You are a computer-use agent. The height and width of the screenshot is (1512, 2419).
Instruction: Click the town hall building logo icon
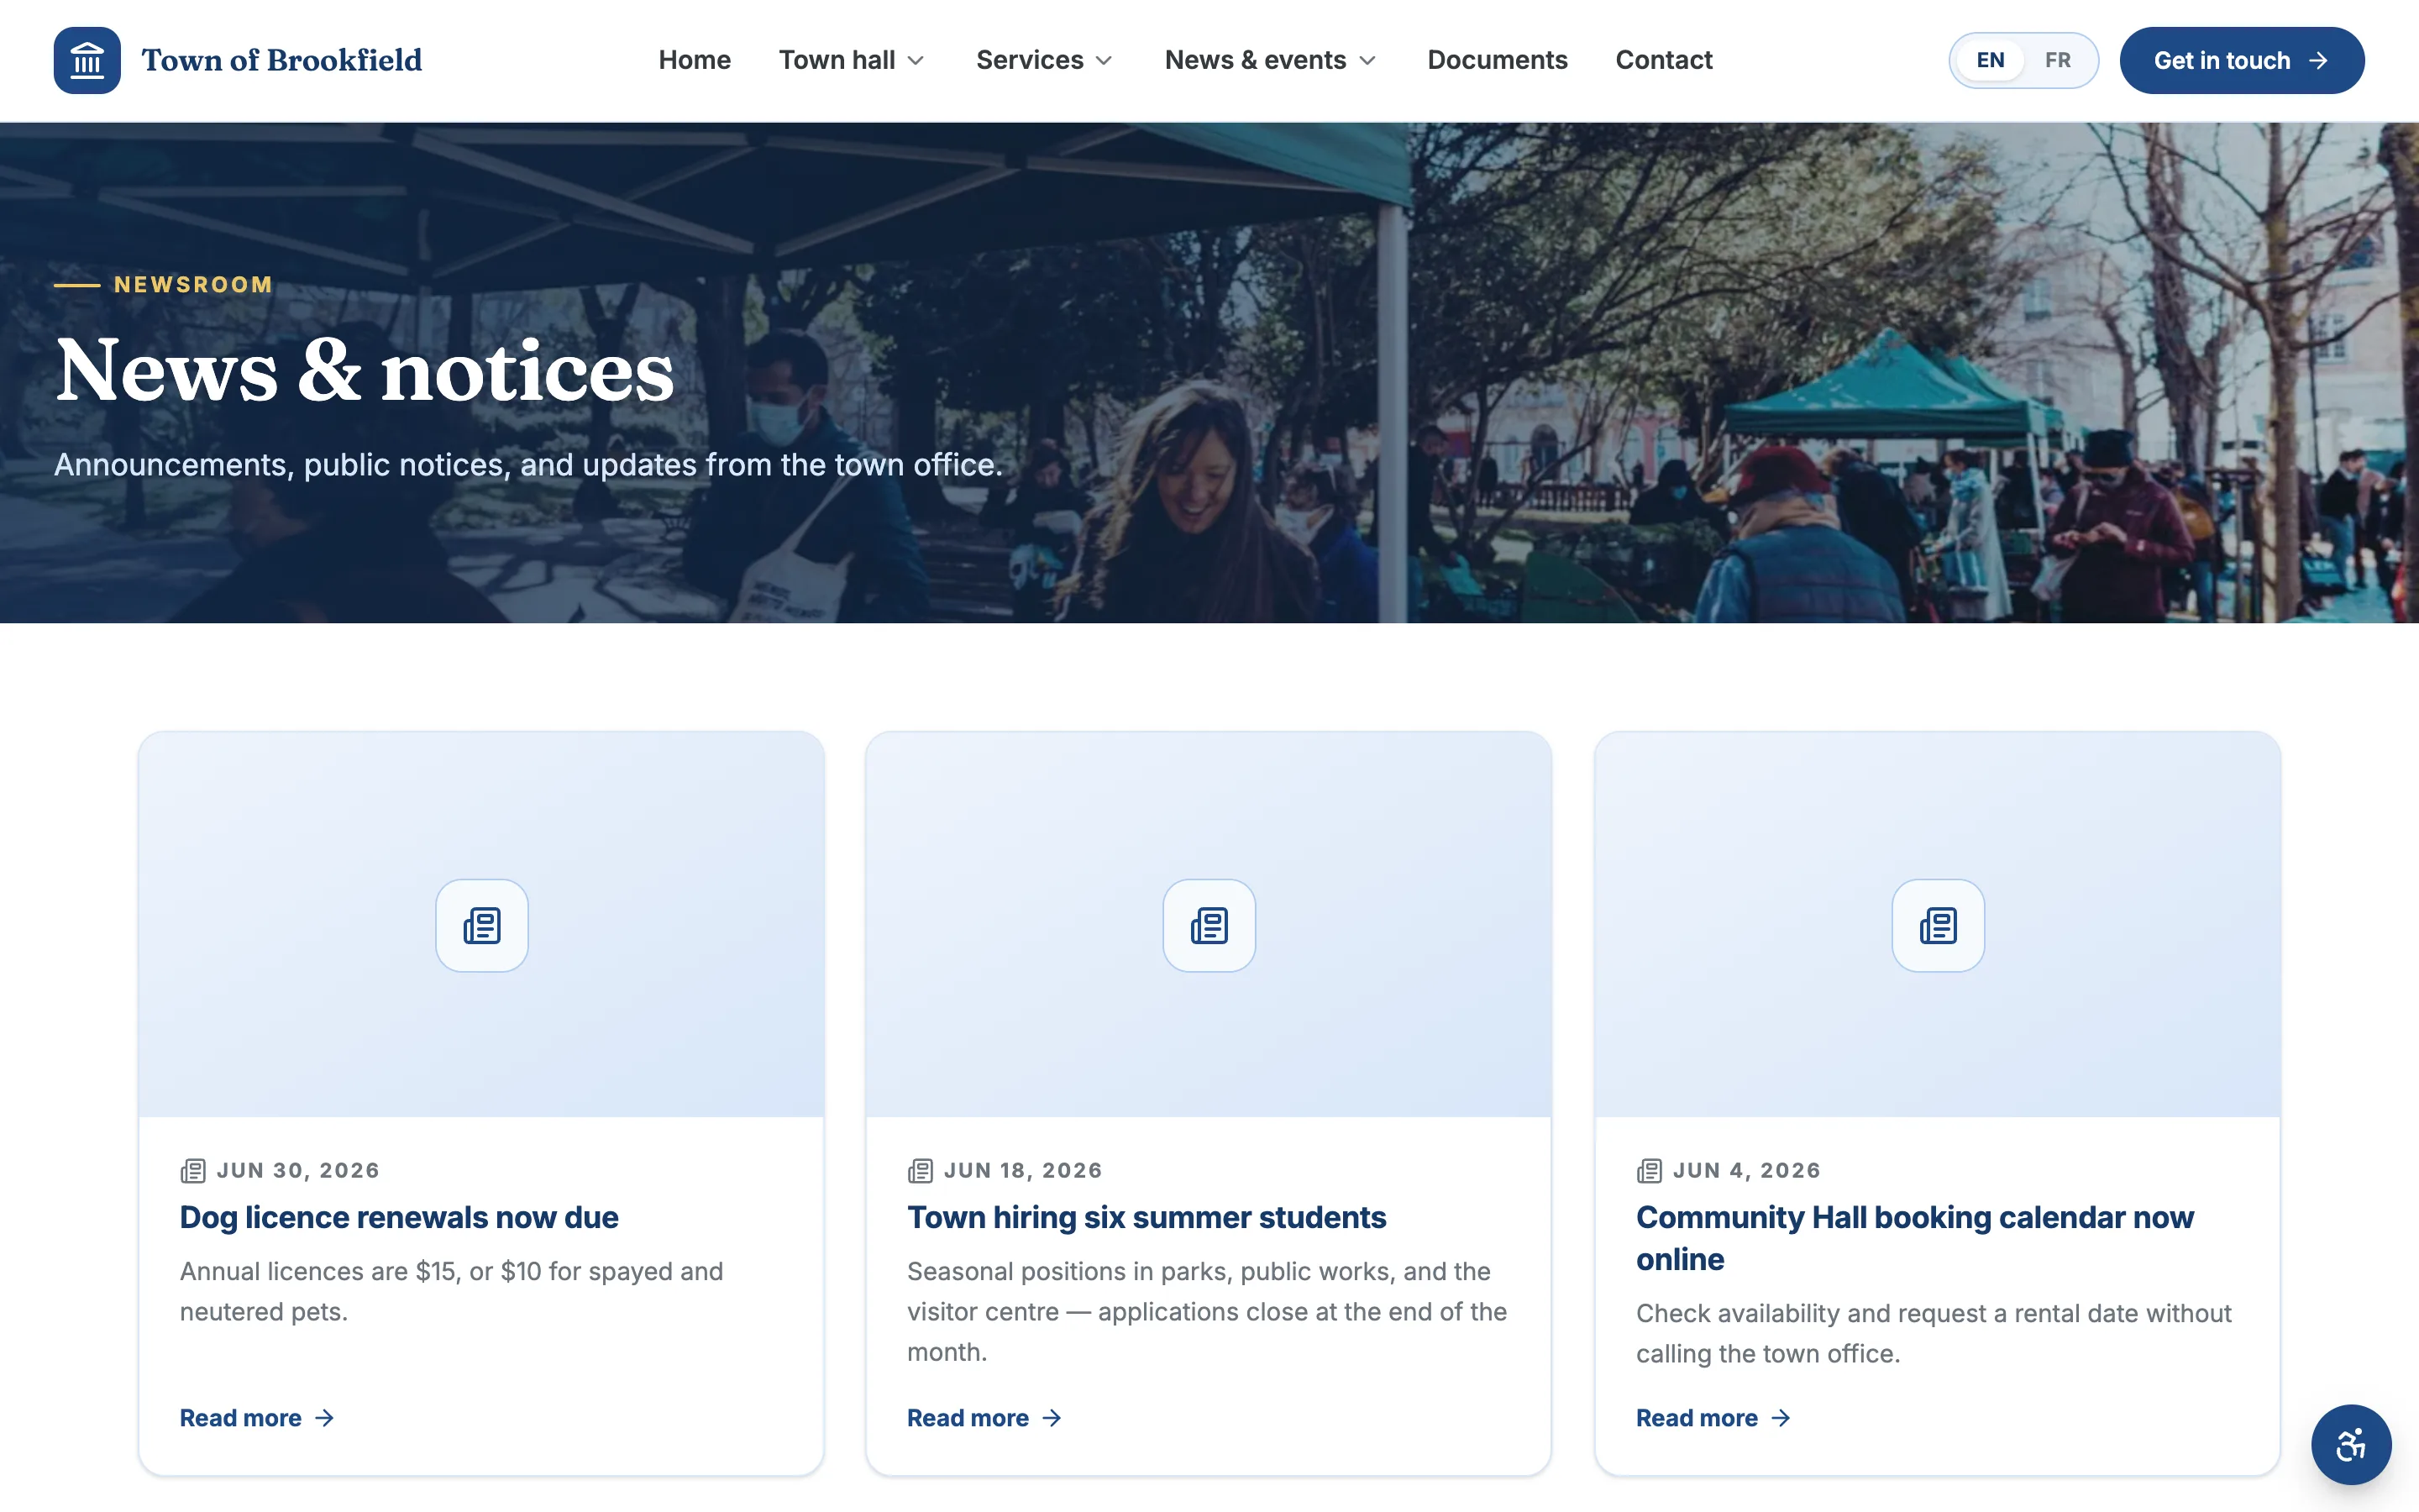click(87, 60)
